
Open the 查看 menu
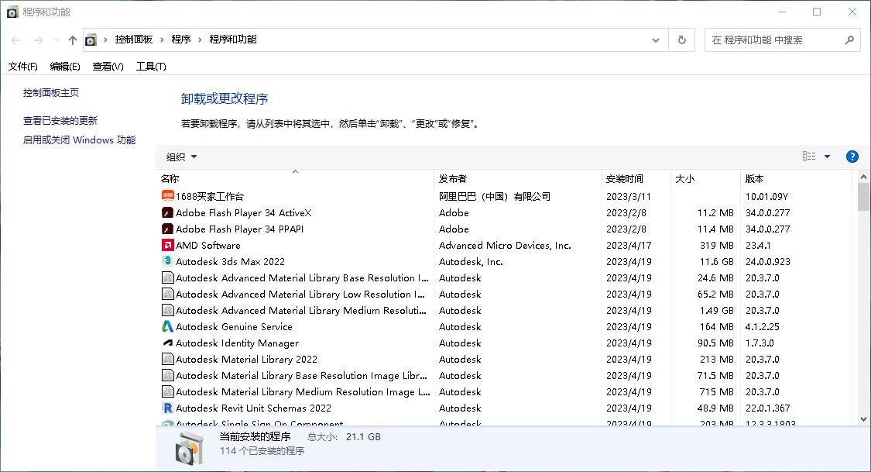(107, 67)
